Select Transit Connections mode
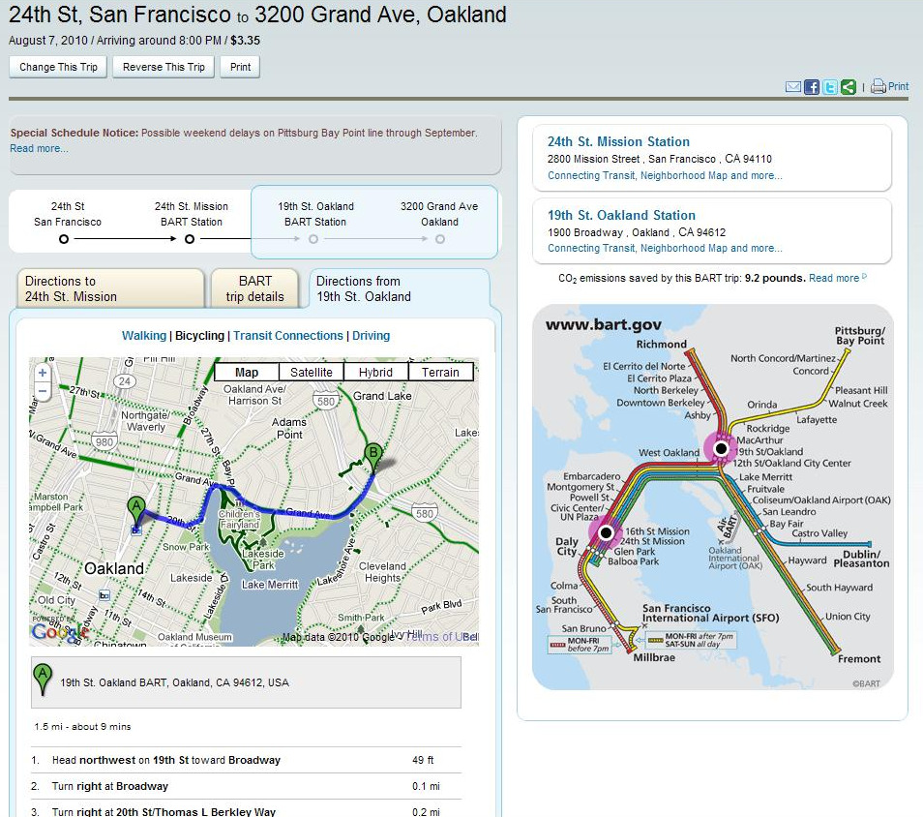 [288, 336]
